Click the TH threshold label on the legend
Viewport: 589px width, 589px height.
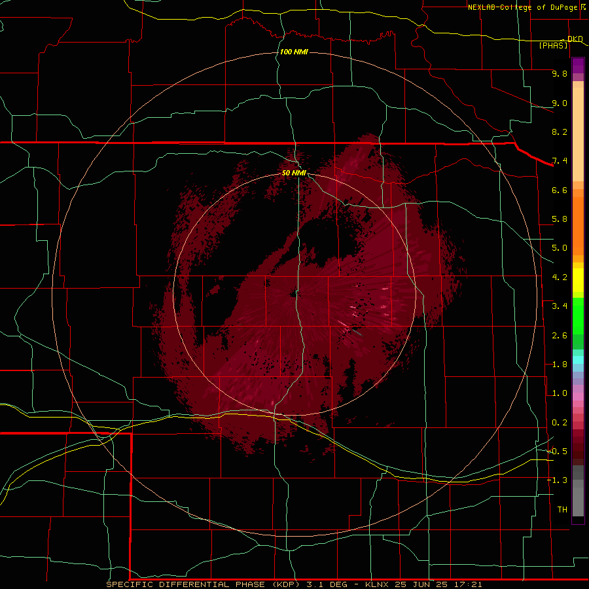click(x=562, y=510)
